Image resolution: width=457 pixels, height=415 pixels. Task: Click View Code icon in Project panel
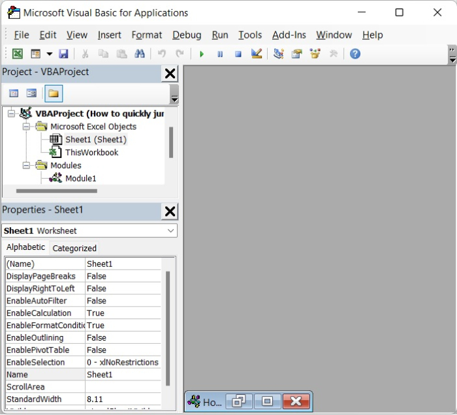[14, 93]
